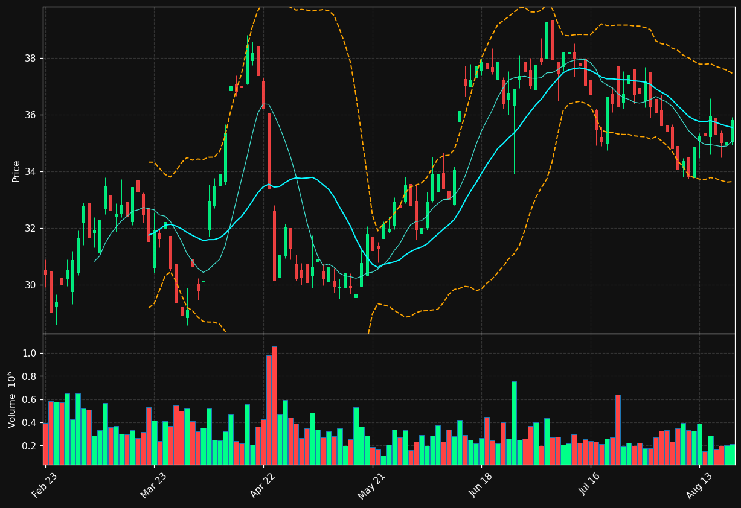Click the 'Mar 23' date axis label
The height and width of the screenshot is (508, 741).
pos(153,486)
